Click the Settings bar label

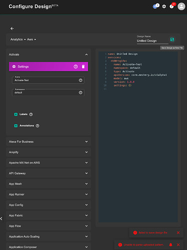(x=23, y=66)
